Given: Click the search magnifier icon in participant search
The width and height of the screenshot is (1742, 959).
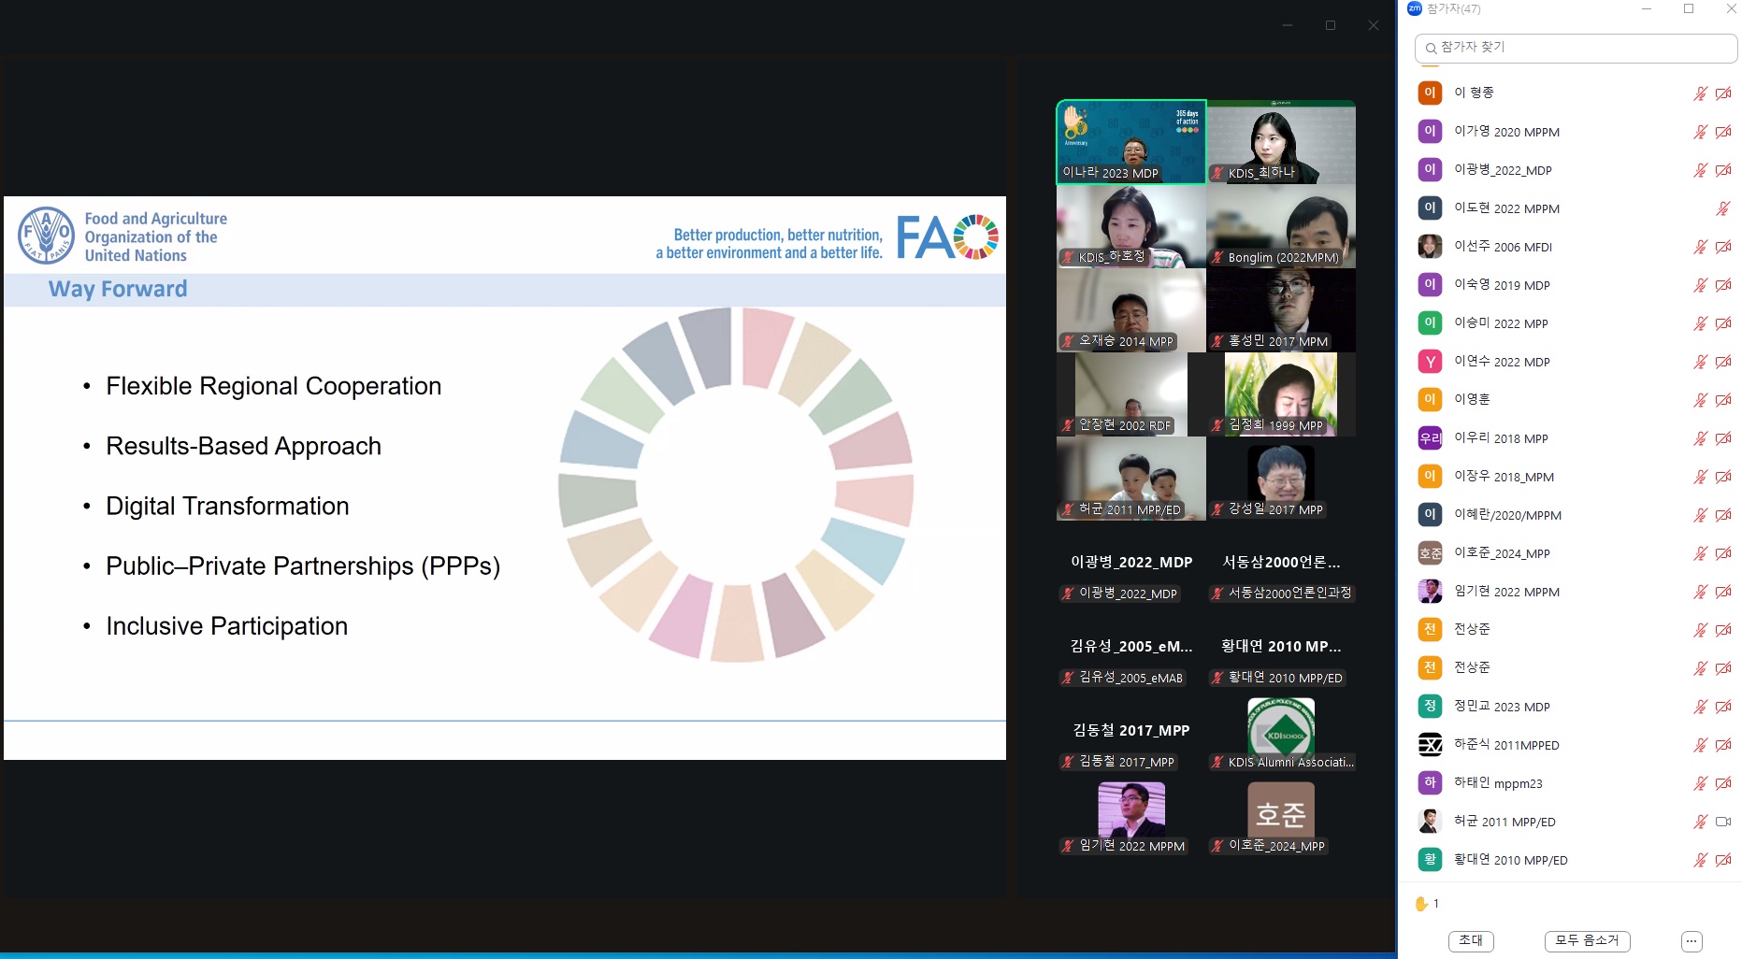Looking at the screenshot, I should point(1431,48).
